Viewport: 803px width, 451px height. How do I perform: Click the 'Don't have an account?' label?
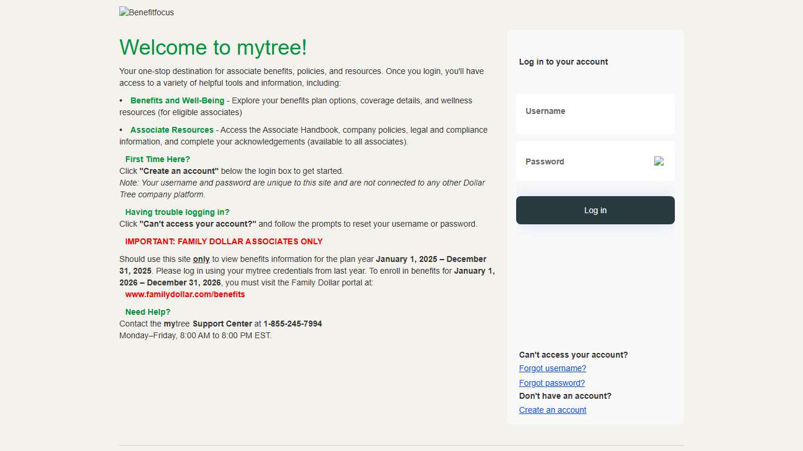pyautogui.click(x=565, y=396)
